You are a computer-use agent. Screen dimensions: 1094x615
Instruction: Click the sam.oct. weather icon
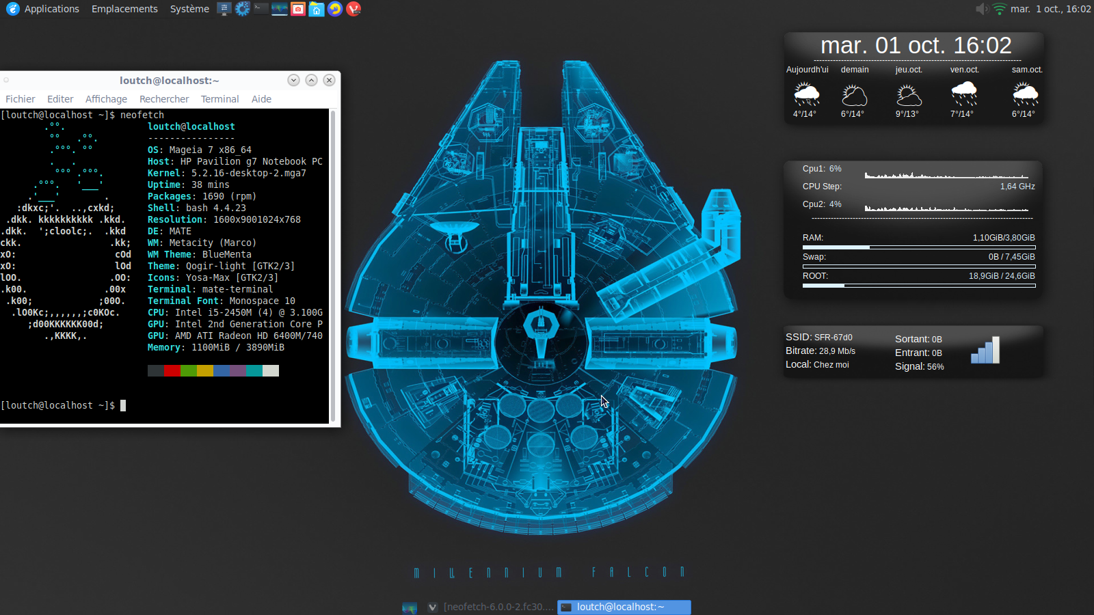pos(1025,94)
